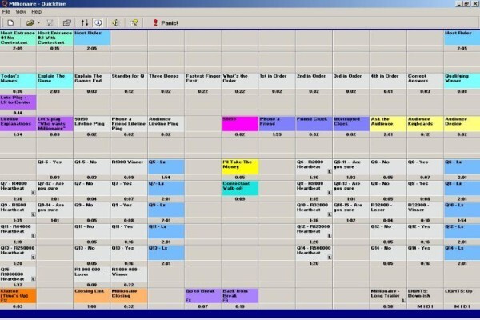Click the speaker audio toolbar icon
Screen dimensions: 480x320
(115, 23)
